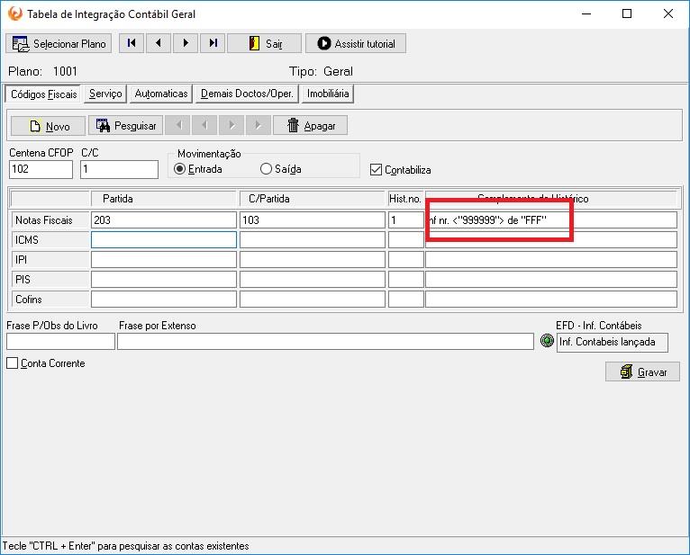Click the Sair exit button
Screen dimensions: 690x555
(x=264, y=43)
